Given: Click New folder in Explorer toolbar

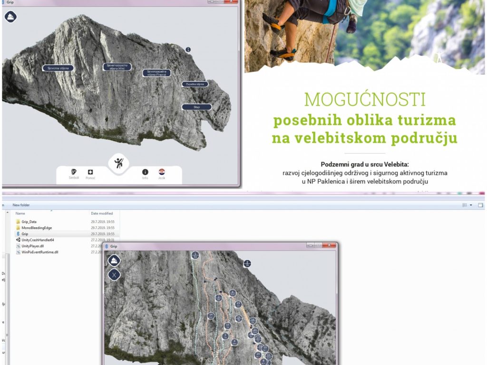Looking at the screenshot, I should pos(21,205).
